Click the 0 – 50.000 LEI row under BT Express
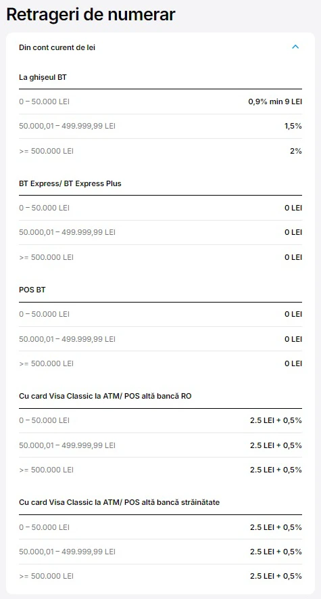This screenshot has height=599, width=321. 161,208
